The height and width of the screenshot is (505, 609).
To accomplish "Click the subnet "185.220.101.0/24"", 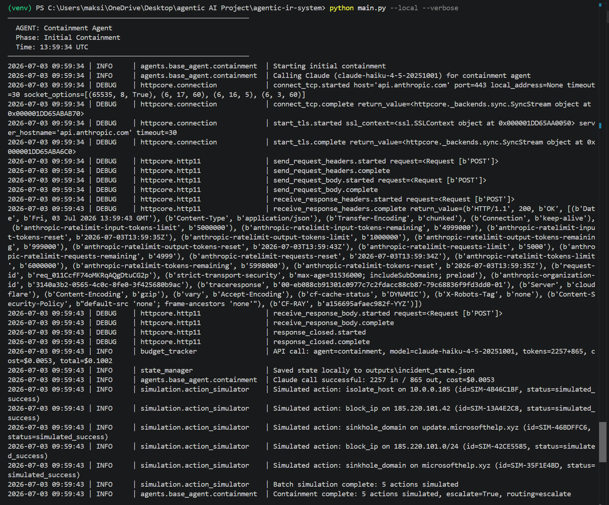I will pos(426,446).
